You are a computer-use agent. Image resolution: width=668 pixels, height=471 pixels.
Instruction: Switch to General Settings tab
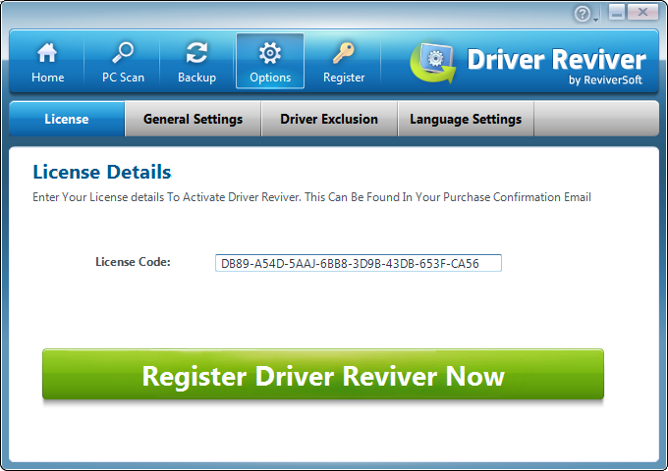(x=193, y=119)
